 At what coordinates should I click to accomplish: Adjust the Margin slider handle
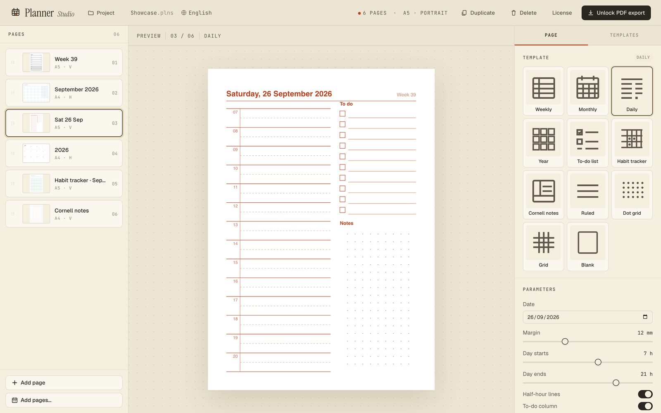(x=565, y=342)
